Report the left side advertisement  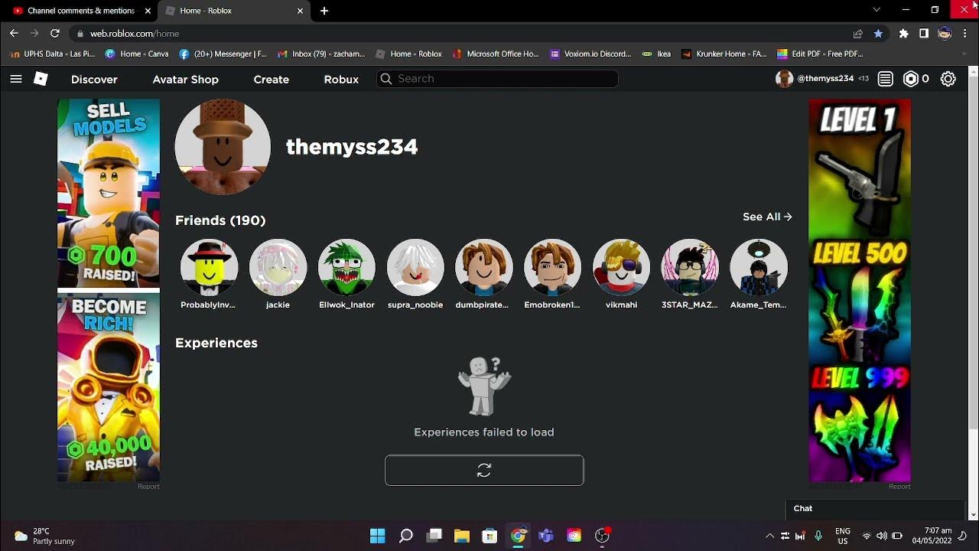coord(148,487)
